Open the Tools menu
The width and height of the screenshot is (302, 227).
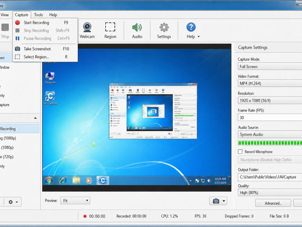click(39, 15)
